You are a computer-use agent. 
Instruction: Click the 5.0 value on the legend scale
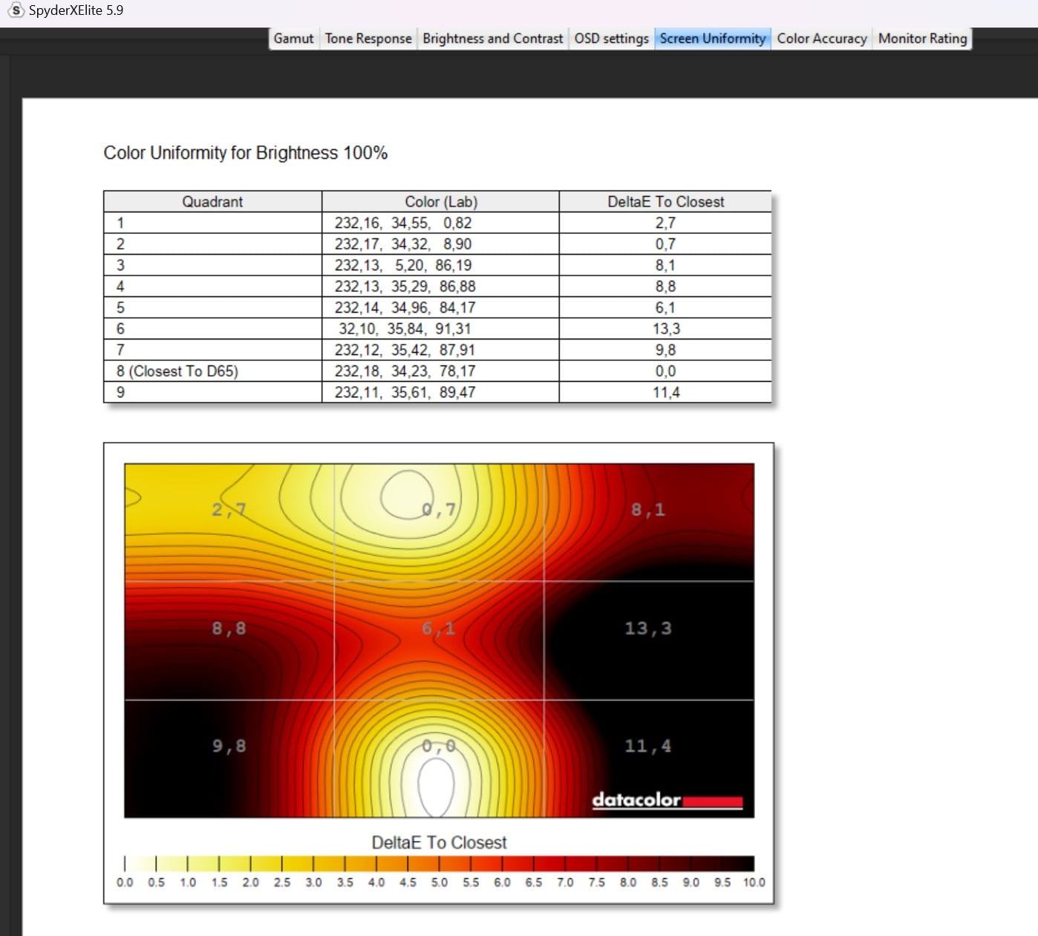[440, 883]
